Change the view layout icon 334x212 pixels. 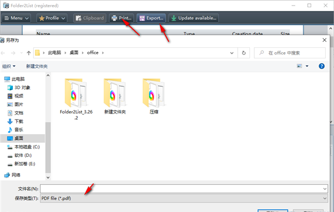click(299, 66)
